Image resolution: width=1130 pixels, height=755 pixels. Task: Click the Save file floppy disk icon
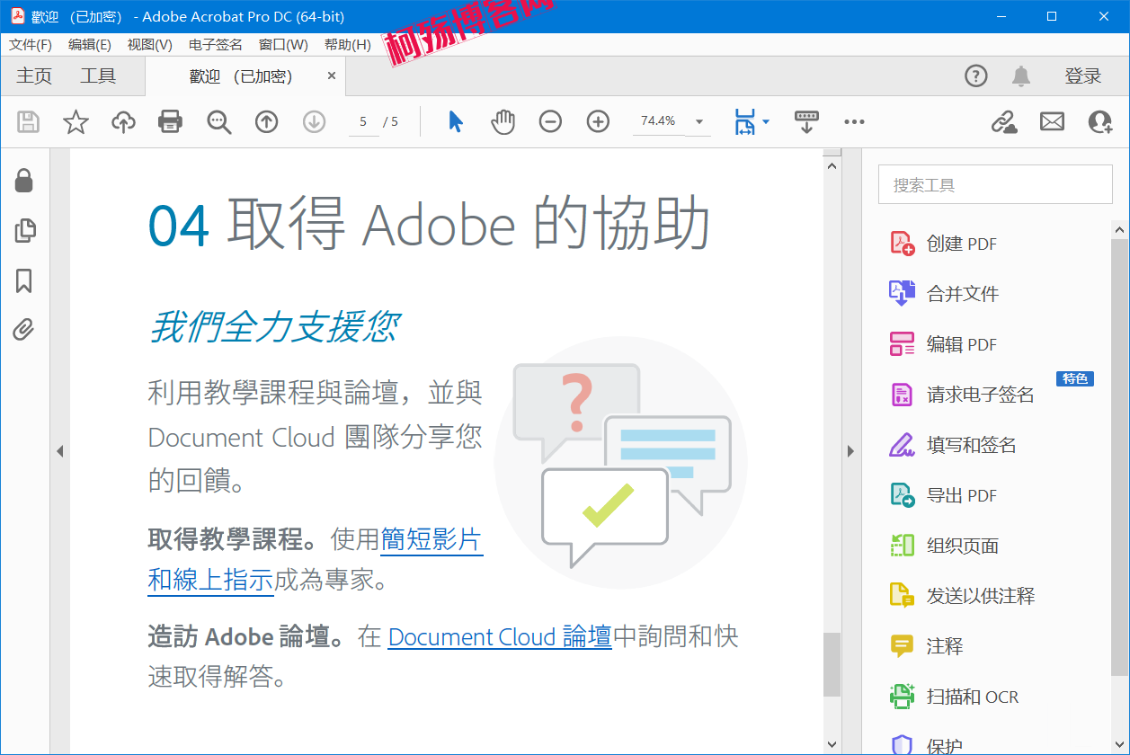click(x=29, y=121)
